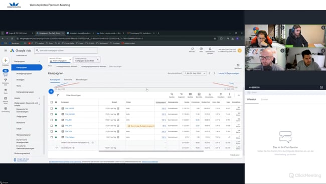Open the date range dropdown
326x184 pixels.
(195, 73)
